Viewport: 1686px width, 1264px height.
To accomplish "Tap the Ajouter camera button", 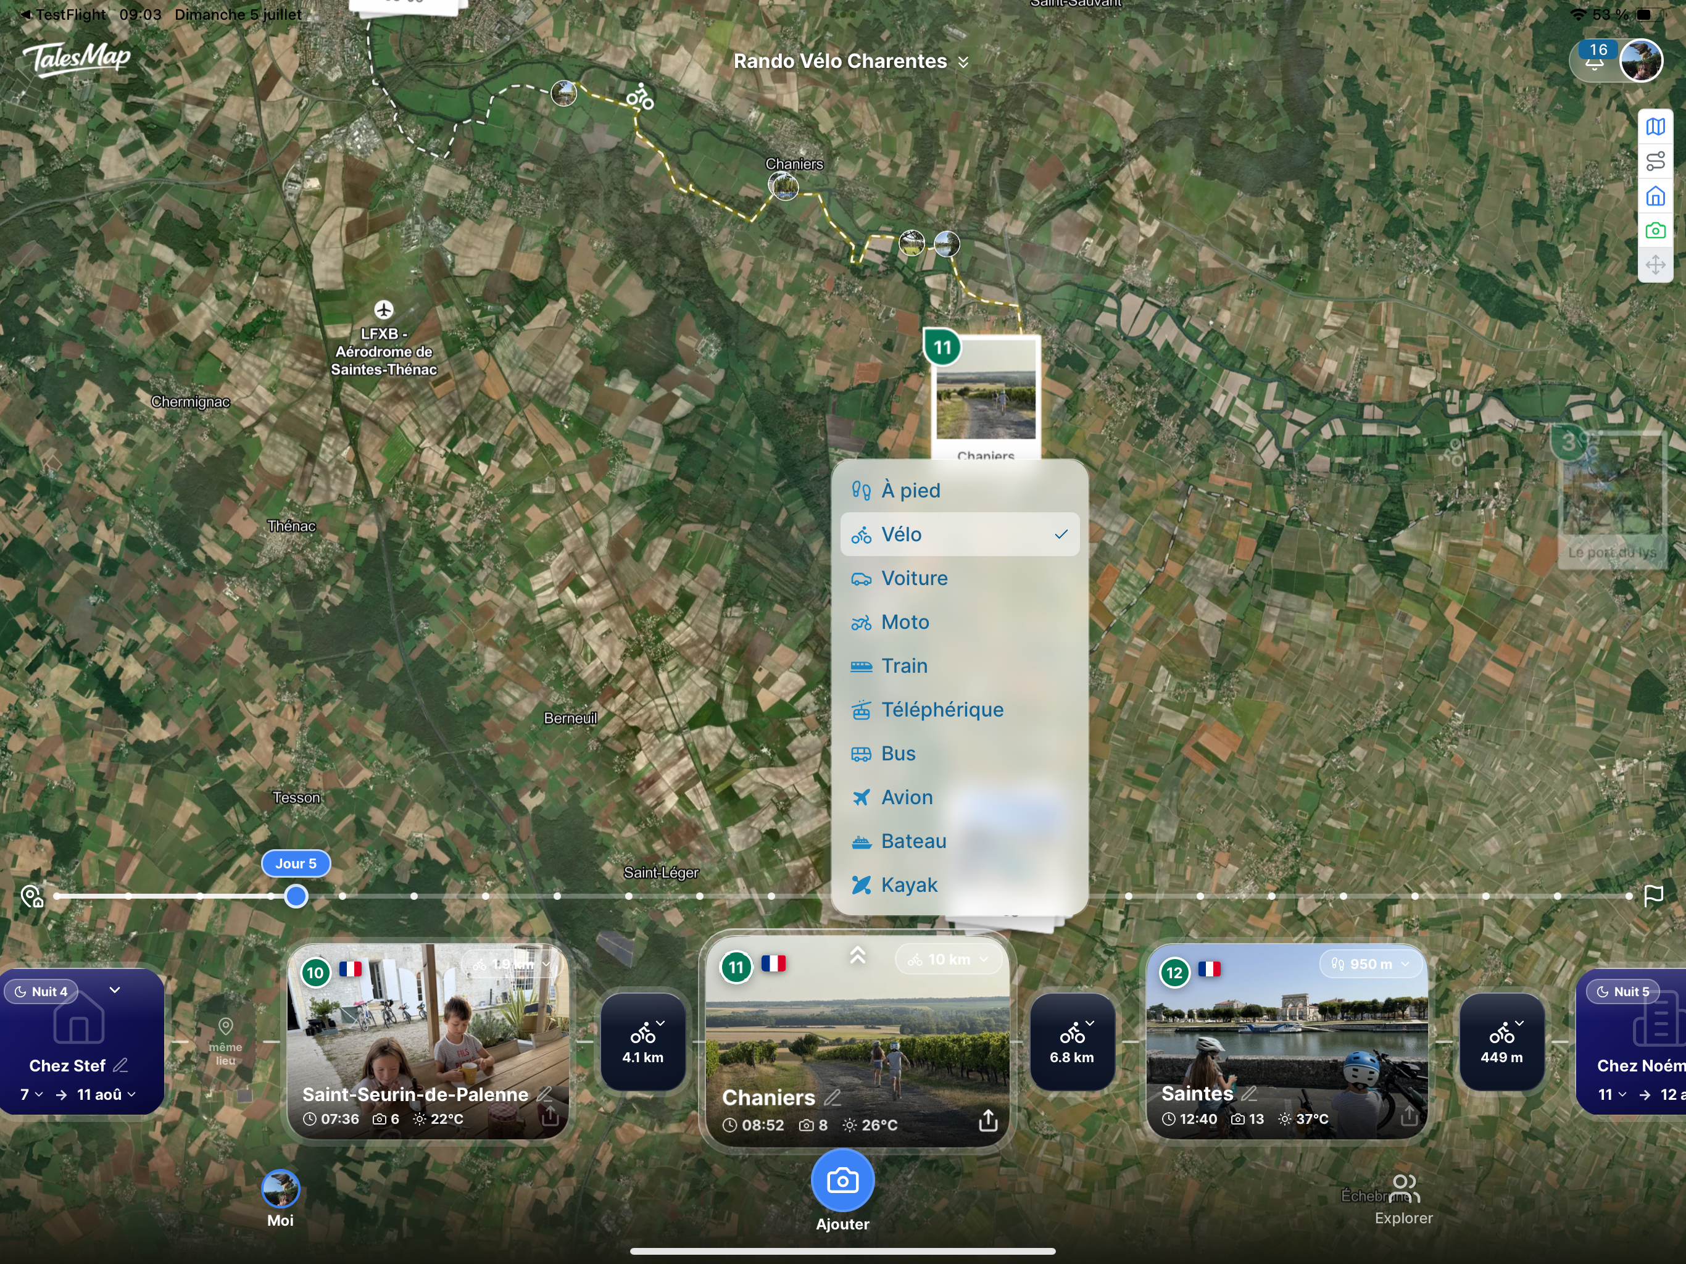I will 842,1180.
